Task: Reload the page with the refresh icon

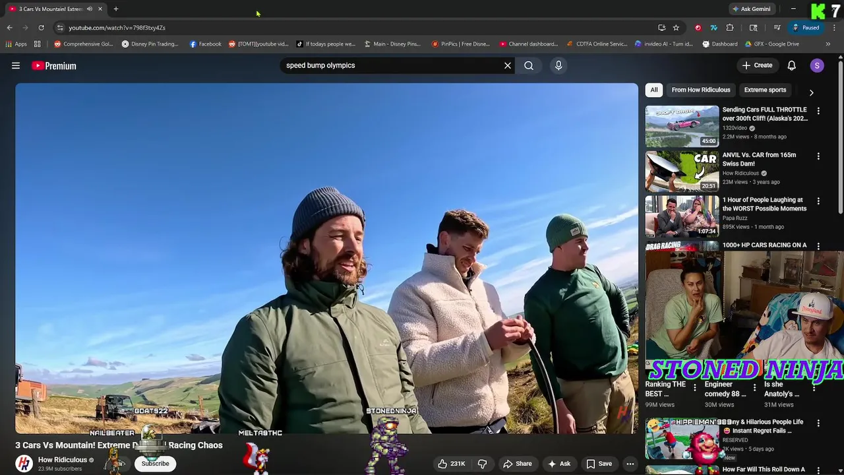Action: [41, 28]
